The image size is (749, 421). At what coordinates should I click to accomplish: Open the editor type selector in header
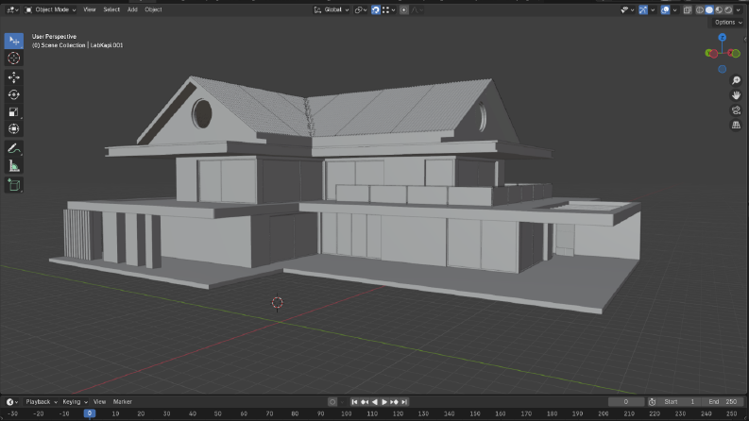coord(12,9)
